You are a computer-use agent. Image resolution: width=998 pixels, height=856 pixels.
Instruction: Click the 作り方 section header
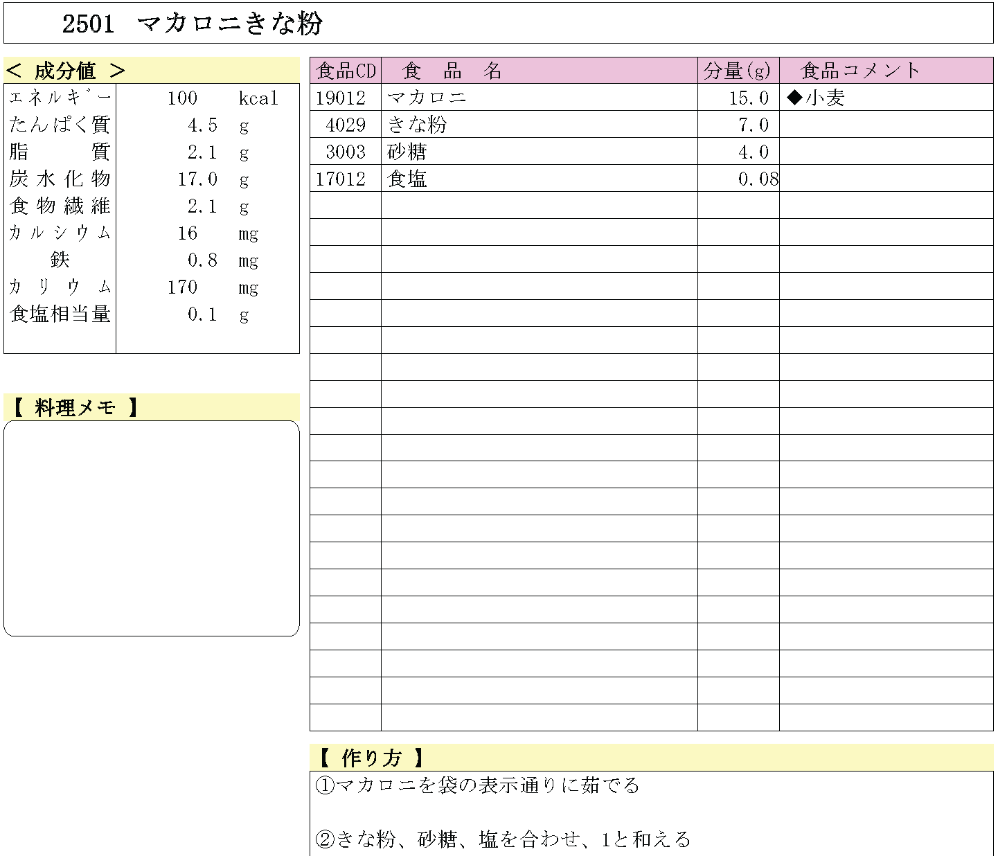[x=371, y=758]
